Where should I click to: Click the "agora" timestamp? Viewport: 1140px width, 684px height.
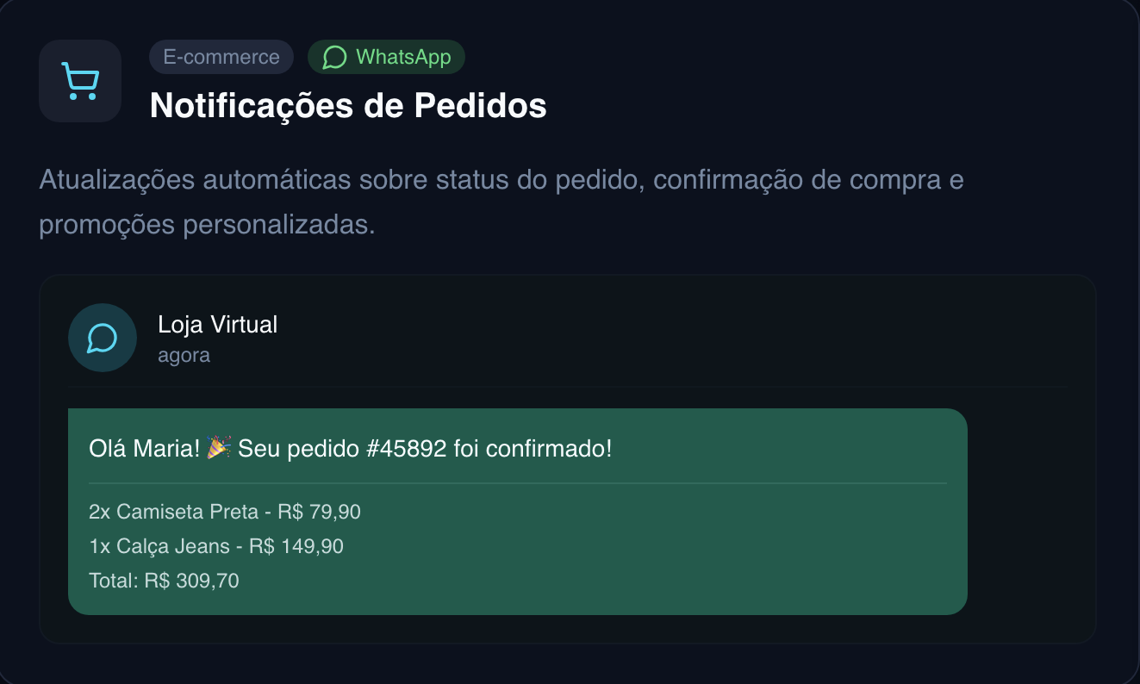pos(184,355)
